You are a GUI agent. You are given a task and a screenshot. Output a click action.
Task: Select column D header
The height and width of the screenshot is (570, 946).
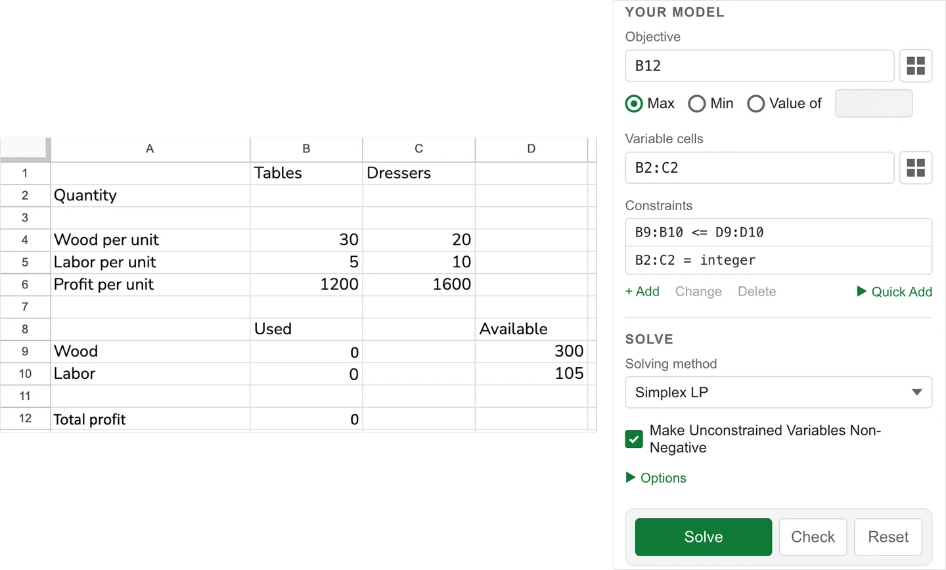531,149
